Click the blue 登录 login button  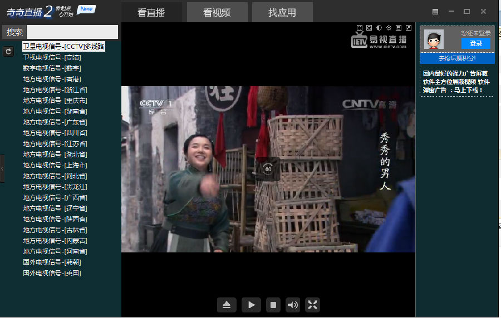tap(476, 43)
